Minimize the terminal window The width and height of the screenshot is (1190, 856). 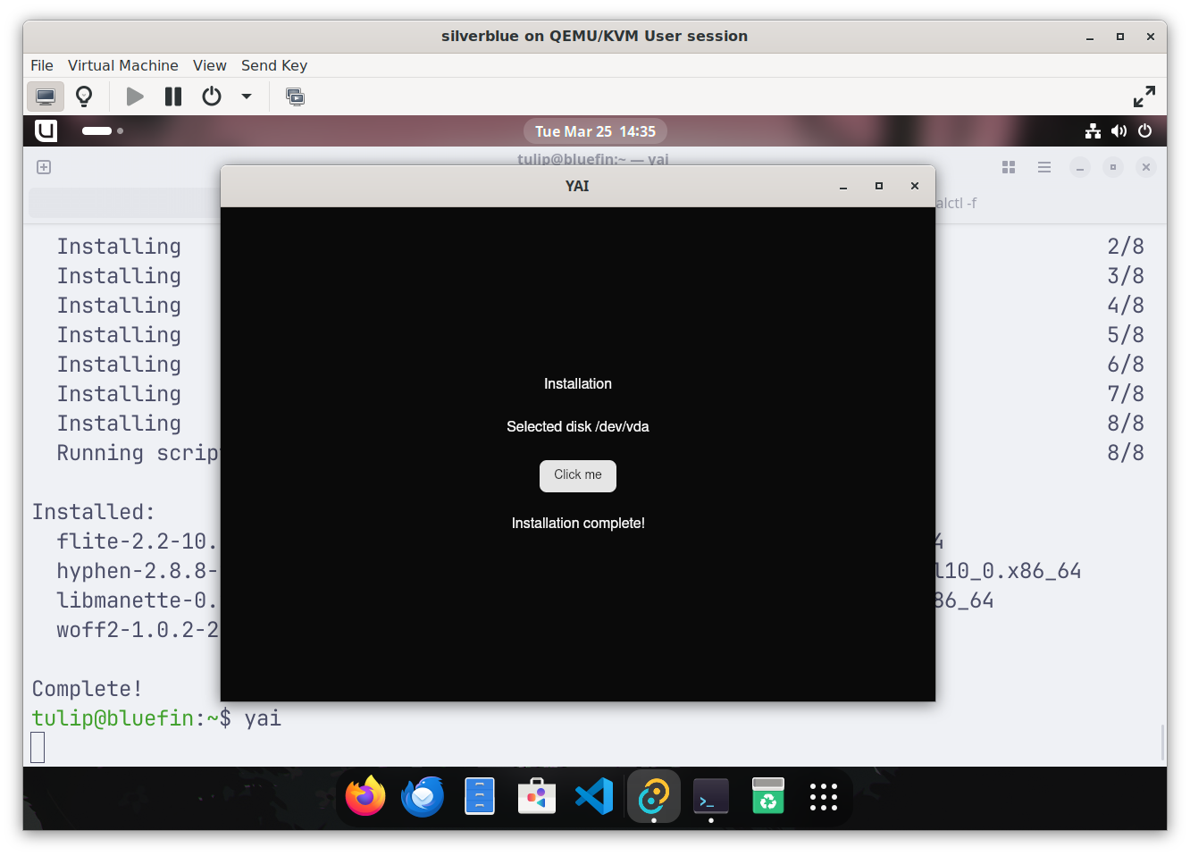click(x=1080, y=167)
